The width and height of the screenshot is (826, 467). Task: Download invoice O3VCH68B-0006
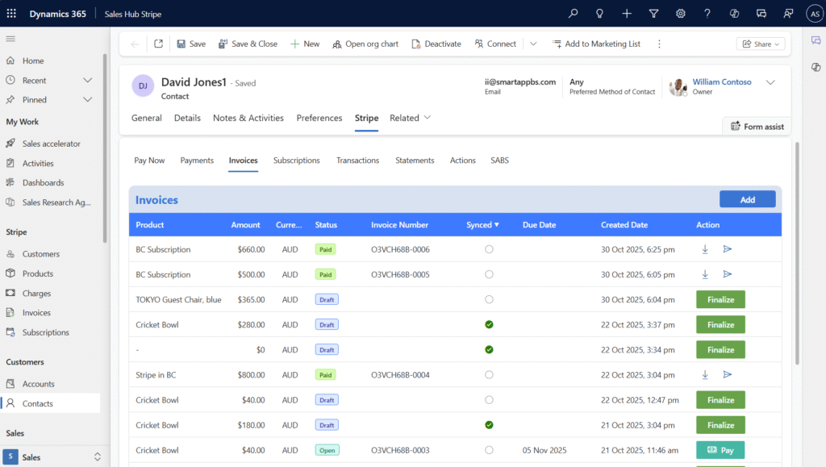(705, 249)
